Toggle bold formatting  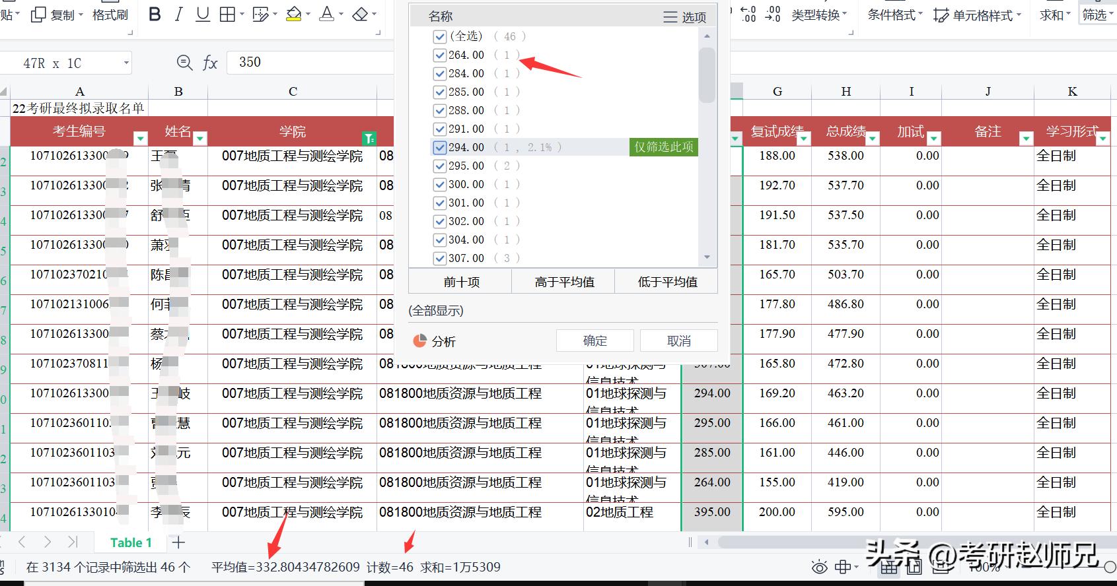click(x=155, y=15)
